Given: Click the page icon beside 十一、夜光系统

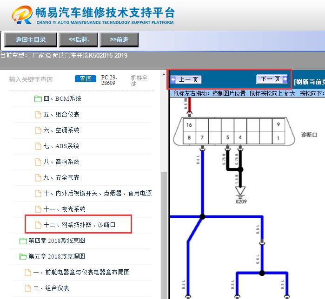Looking at the screenshot, I should tap(38, 209).
